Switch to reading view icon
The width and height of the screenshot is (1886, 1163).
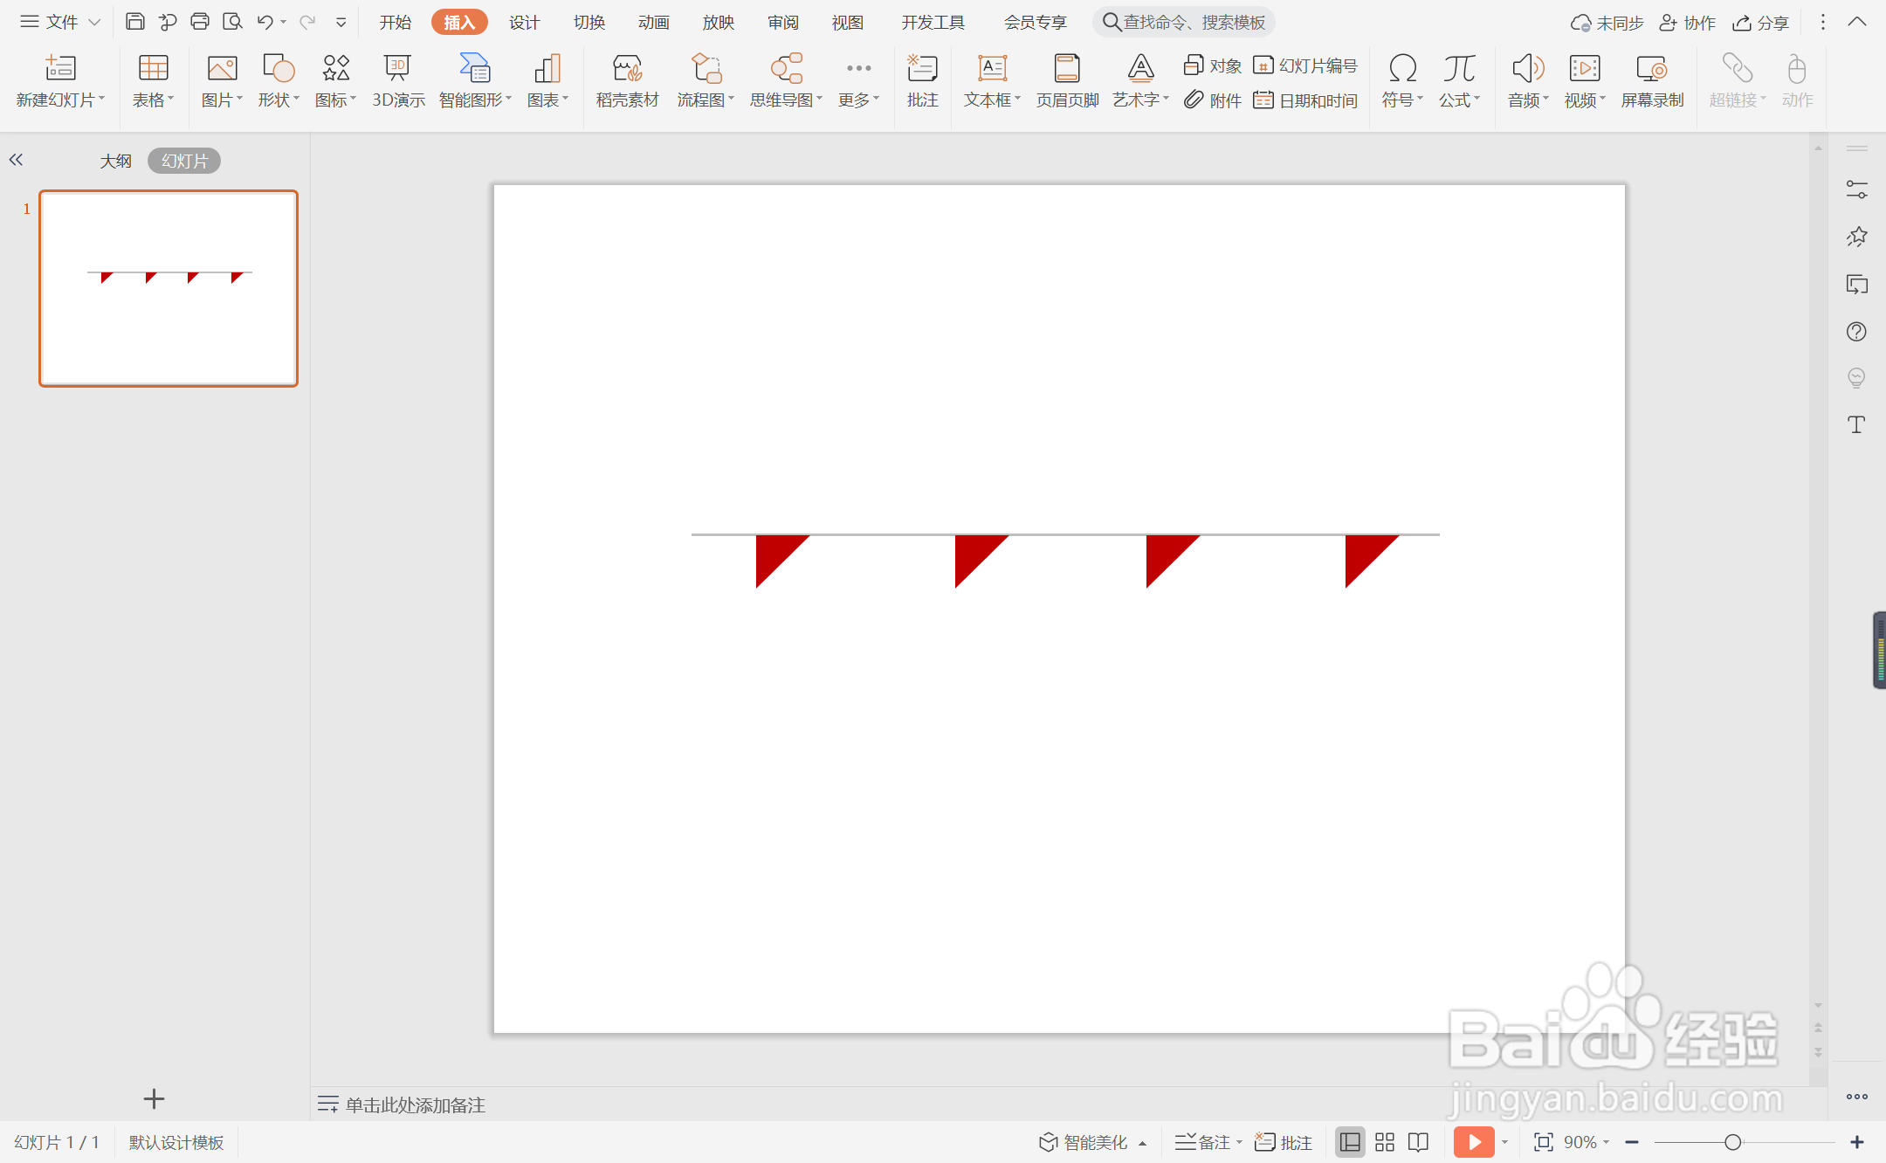click(1418, 1142)
